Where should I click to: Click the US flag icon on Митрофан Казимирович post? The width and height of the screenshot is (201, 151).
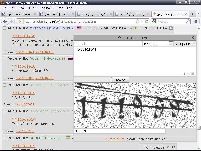tap(79, 28)
